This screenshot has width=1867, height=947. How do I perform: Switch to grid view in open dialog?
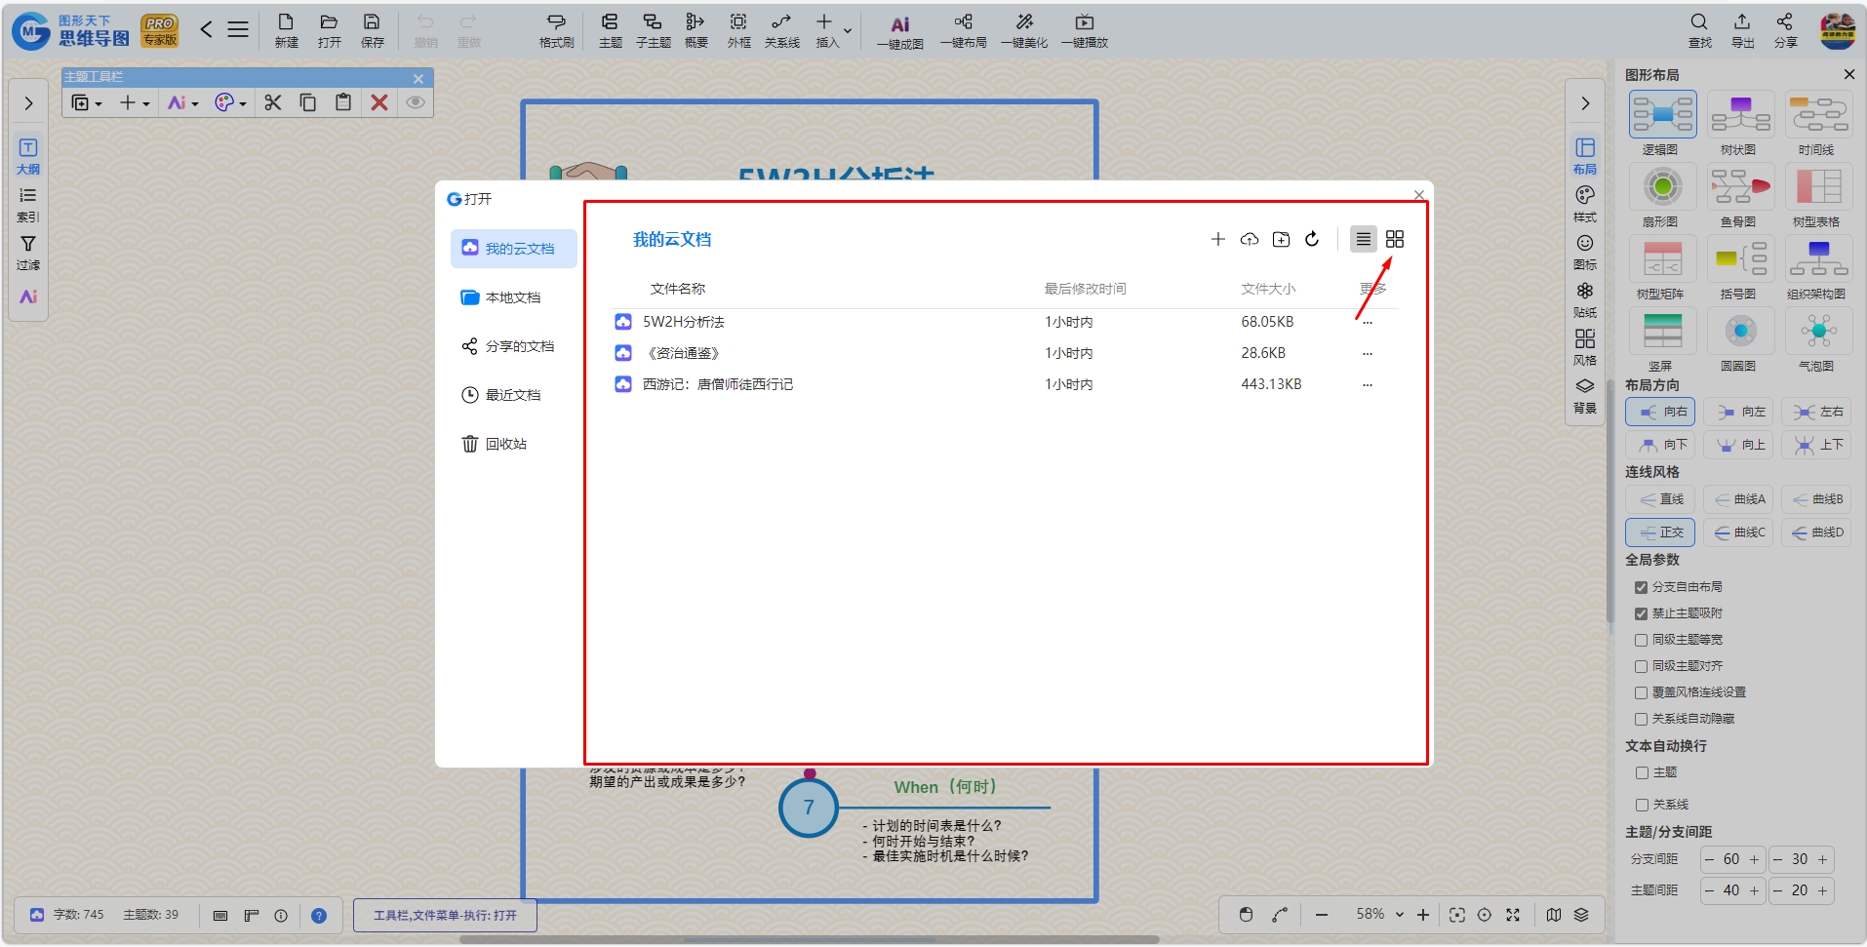1395,239
